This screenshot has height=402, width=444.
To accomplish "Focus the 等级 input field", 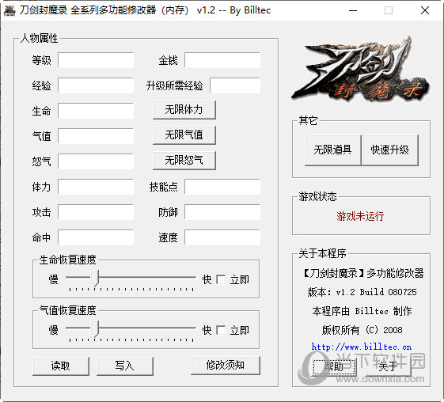I will click(x=96, y=60).
